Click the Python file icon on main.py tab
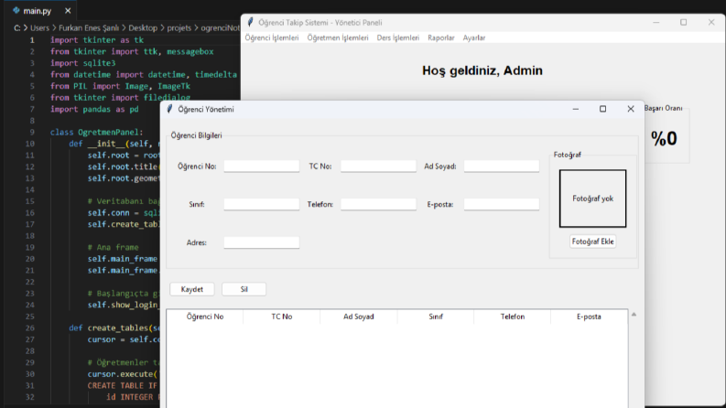The image size is (726, 408). coord(16,10)
